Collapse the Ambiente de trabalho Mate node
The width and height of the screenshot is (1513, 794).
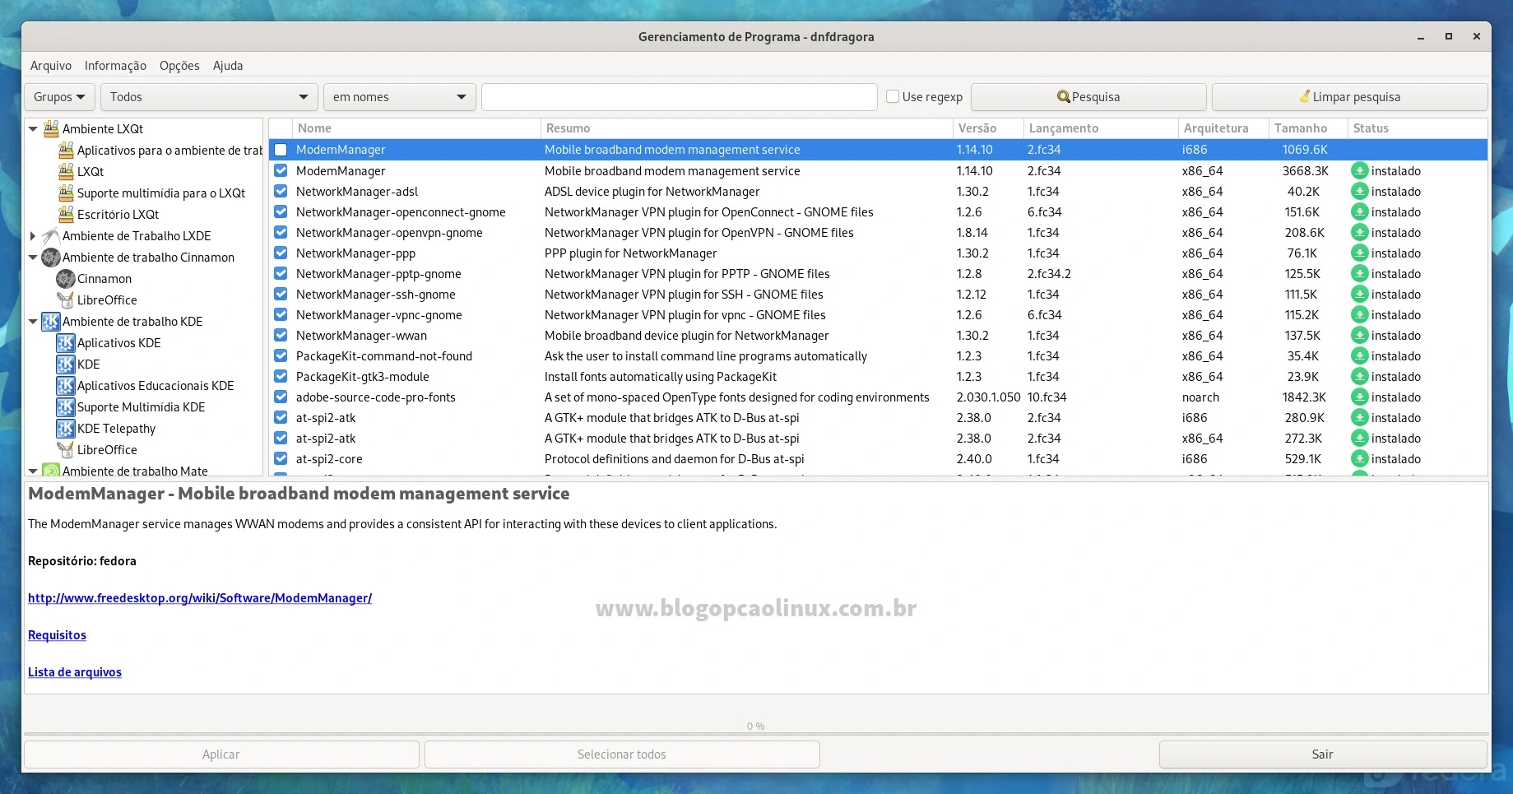(x=33, y=471)
